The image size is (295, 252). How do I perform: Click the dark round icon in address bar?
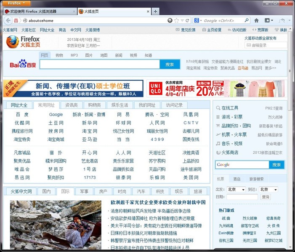click(170, 21)
